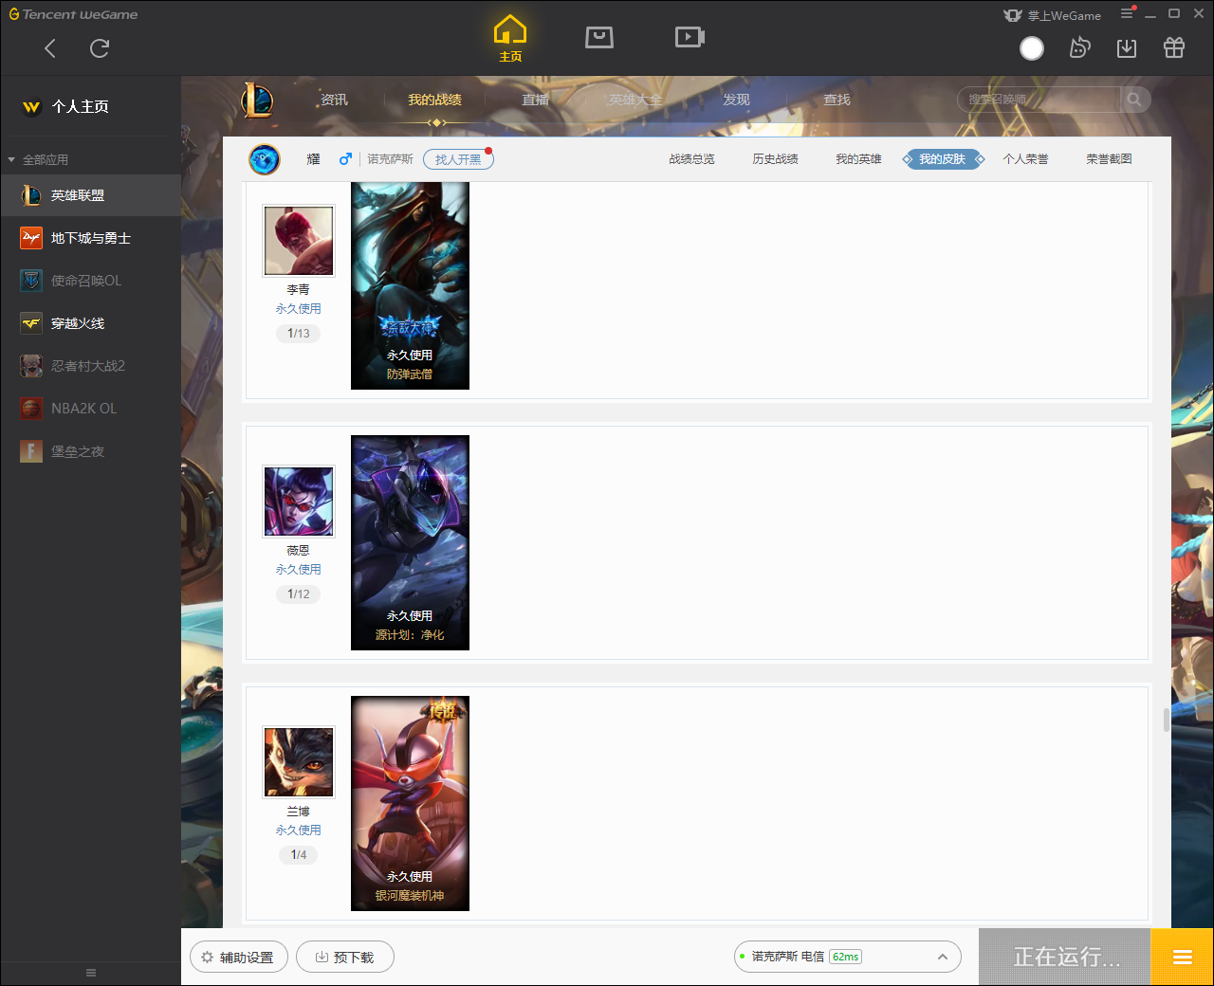The width and height of the screenshot is (1214, 986).
Task: Go back with the left arrow button
Action: 50,48
